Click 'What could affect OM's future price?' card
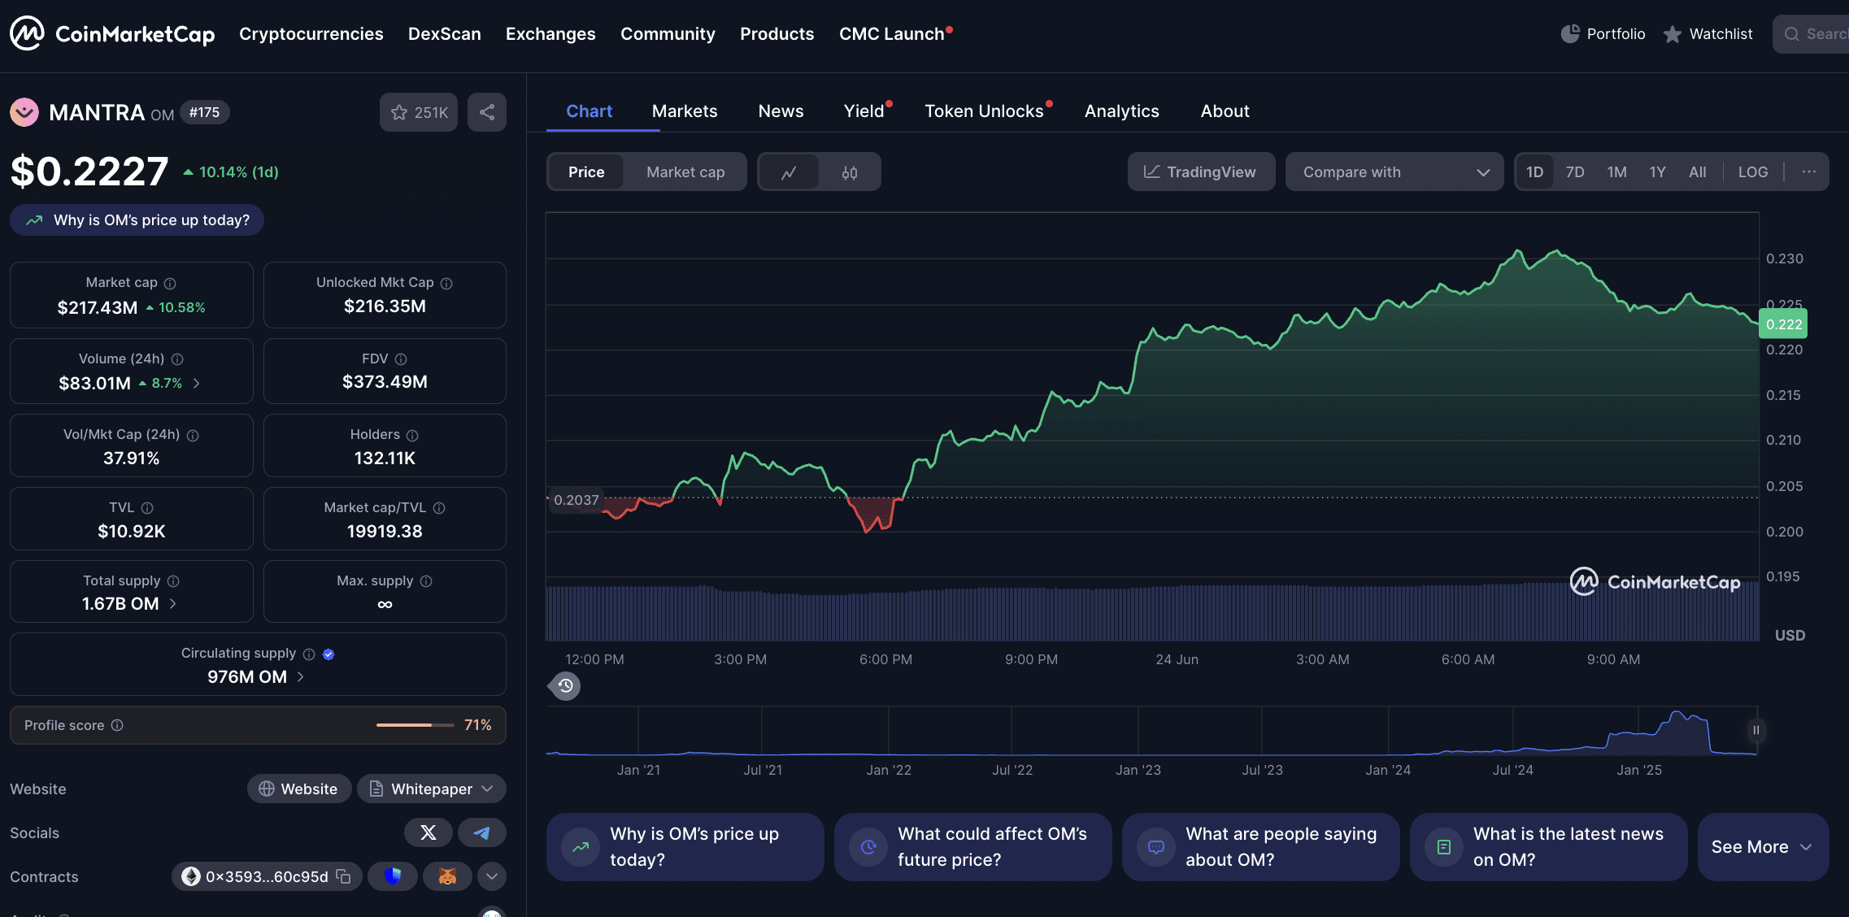1849x917 pixels. pyautogui.click(x=972, y=847)
